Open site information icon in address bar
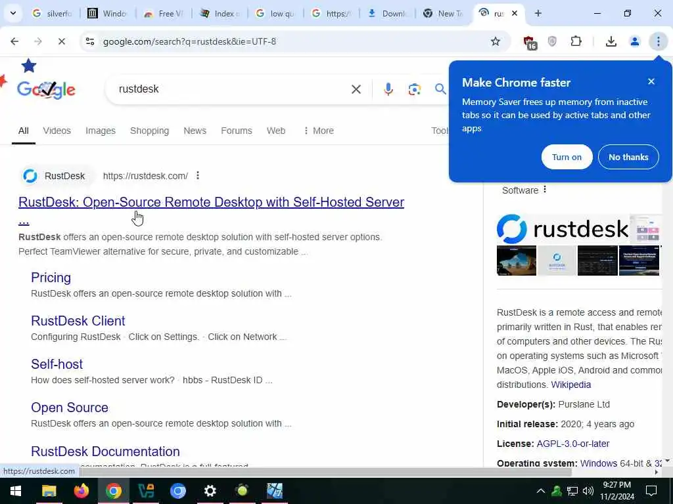Image resolution: width=673 pixels, height=504 pixels. (90, 41)
